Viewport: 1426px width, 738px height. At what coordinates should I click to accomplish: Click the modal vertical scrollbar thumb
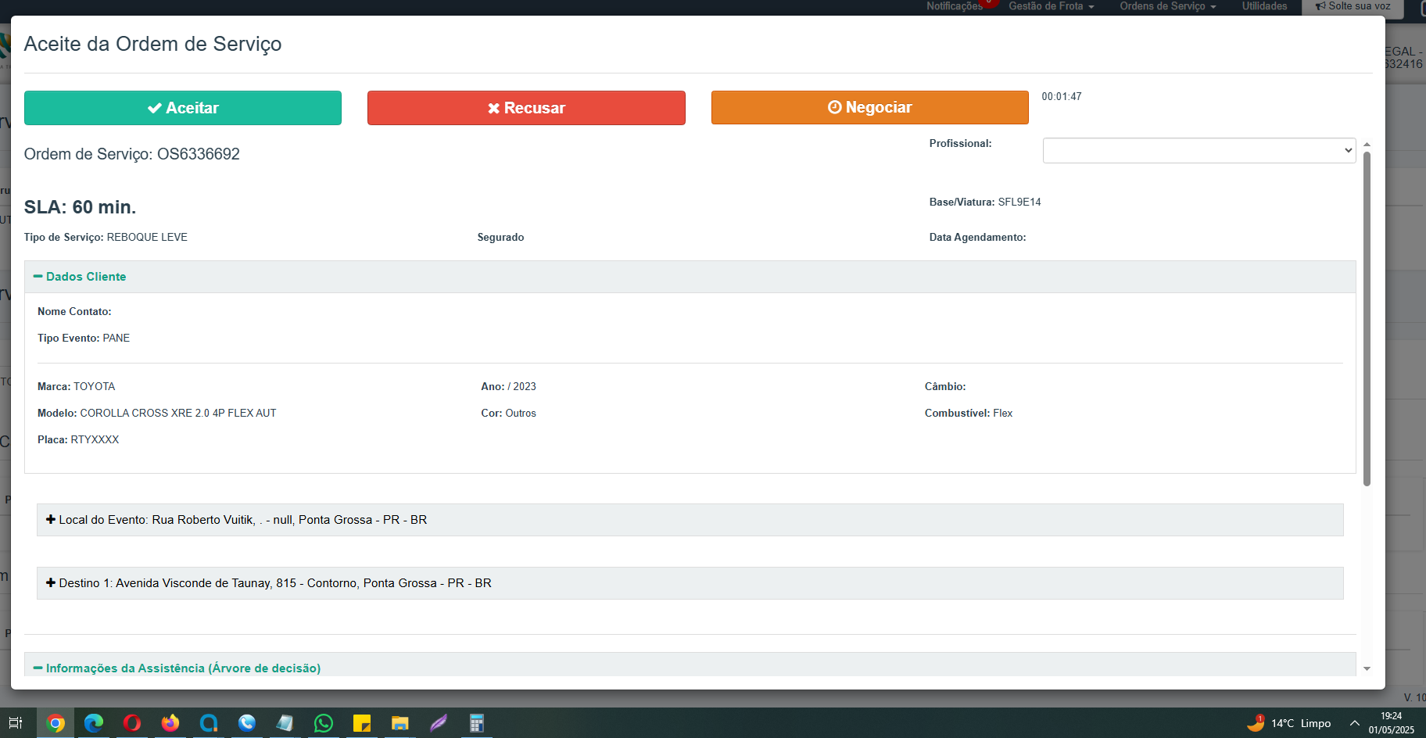coord(1367,319)
